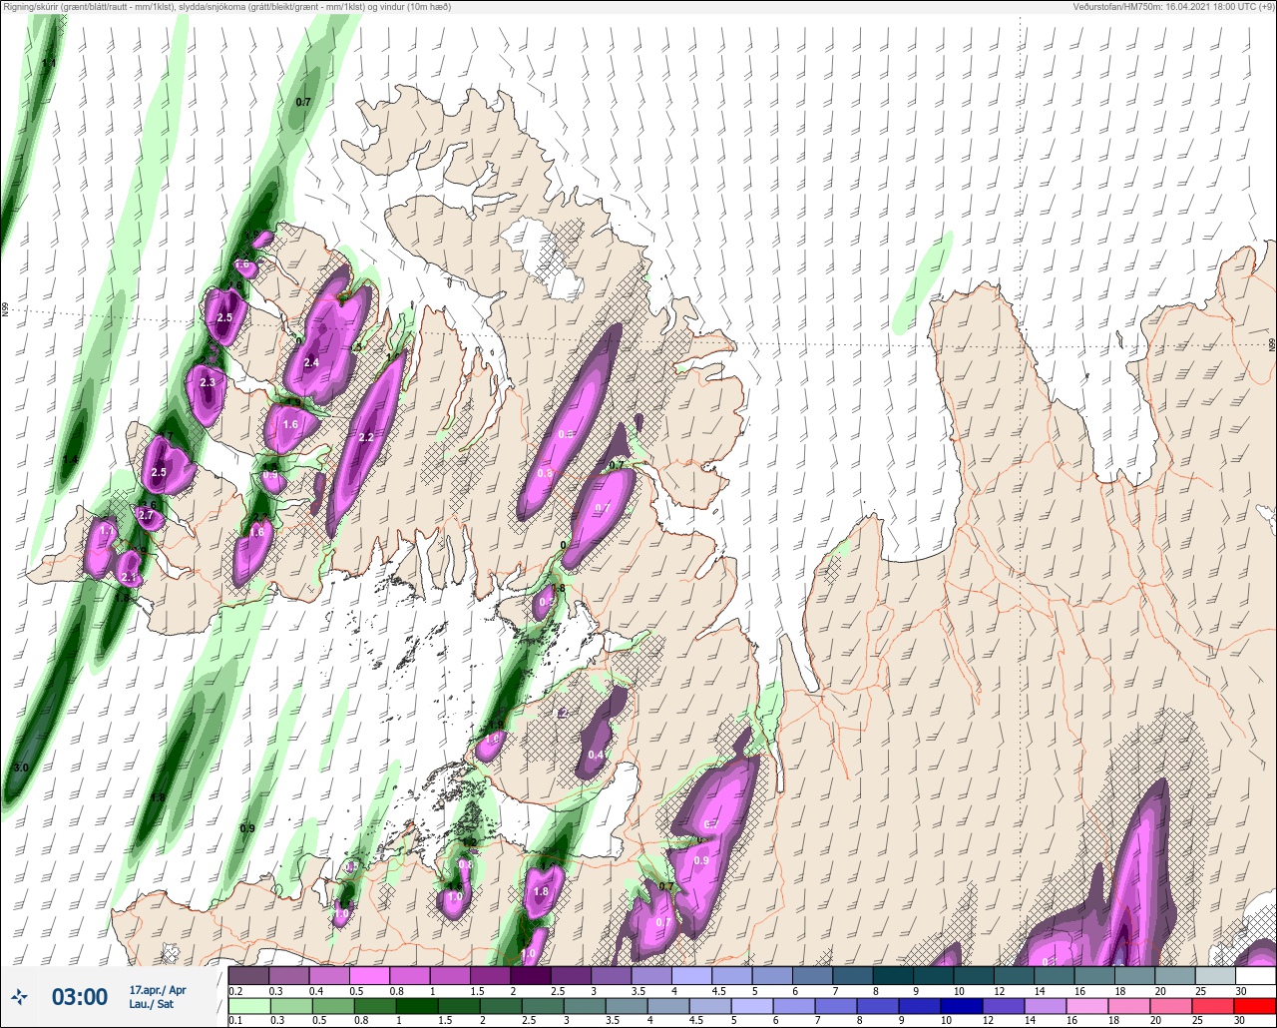The height and width of the screenshot is (1028, 1277).
Task: Click the 2.4 snowfall value on the map
Action: point(311,362)
